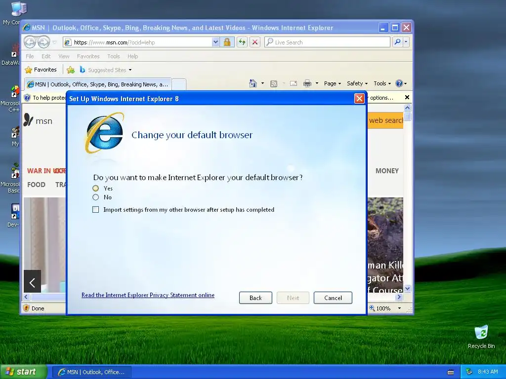506x379 pixels.
Task: Open the View menu
Action: [64, 56]
